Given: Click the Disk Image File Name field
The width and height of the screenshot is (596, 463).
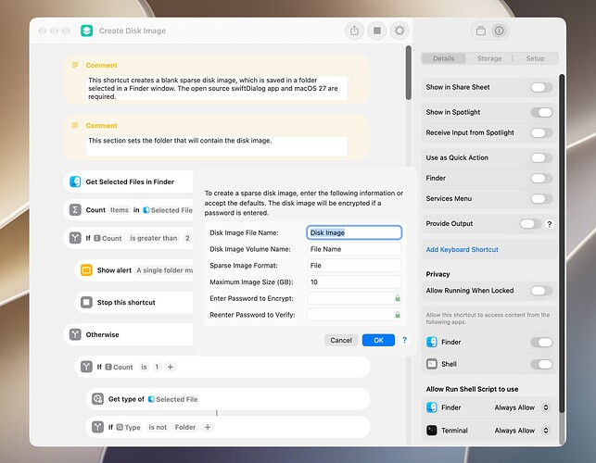Looking at the screenshot, I should click(354, 232).
